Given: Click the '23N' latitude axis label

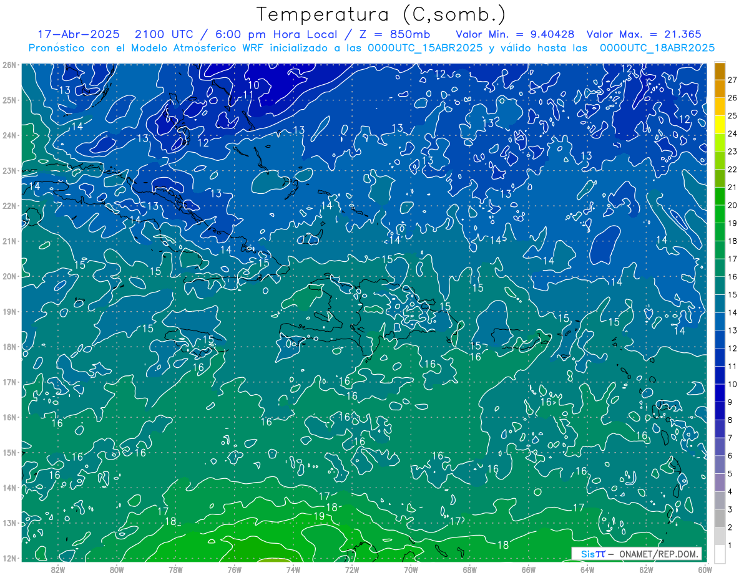Looking at the screenshot, I should pos(9,170).
